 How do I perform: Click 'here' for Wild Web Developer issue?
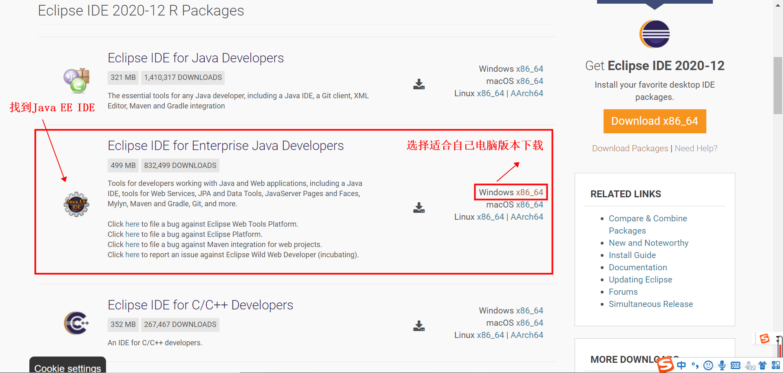(132, 255)
